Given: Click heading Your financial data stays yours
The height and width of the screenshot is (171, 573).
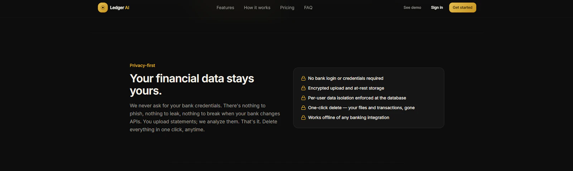Looking at the screenshot, I should point(192,85).
